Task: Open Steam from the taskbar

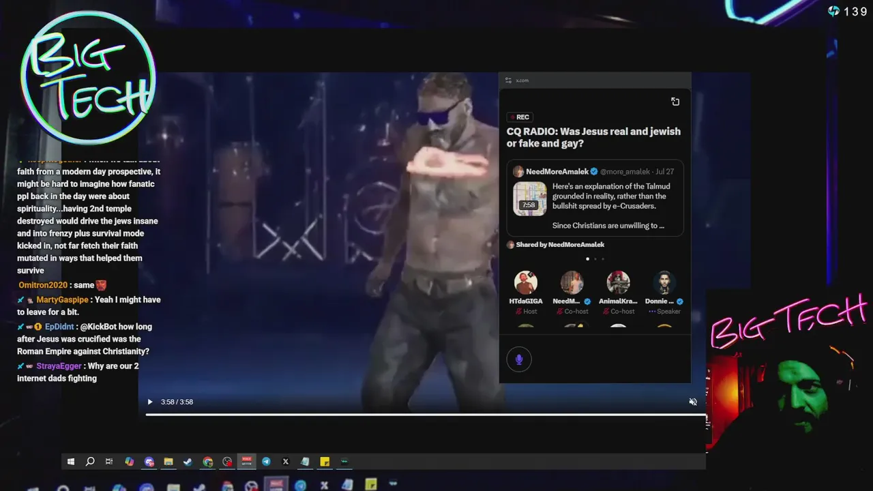Action: (188, 462)
